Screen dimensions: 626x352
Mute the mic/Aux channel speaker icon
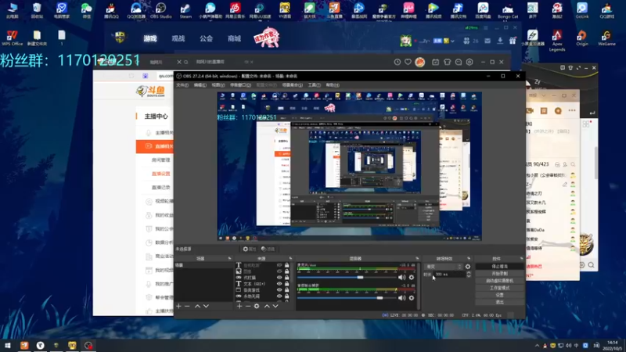[401, 278]
